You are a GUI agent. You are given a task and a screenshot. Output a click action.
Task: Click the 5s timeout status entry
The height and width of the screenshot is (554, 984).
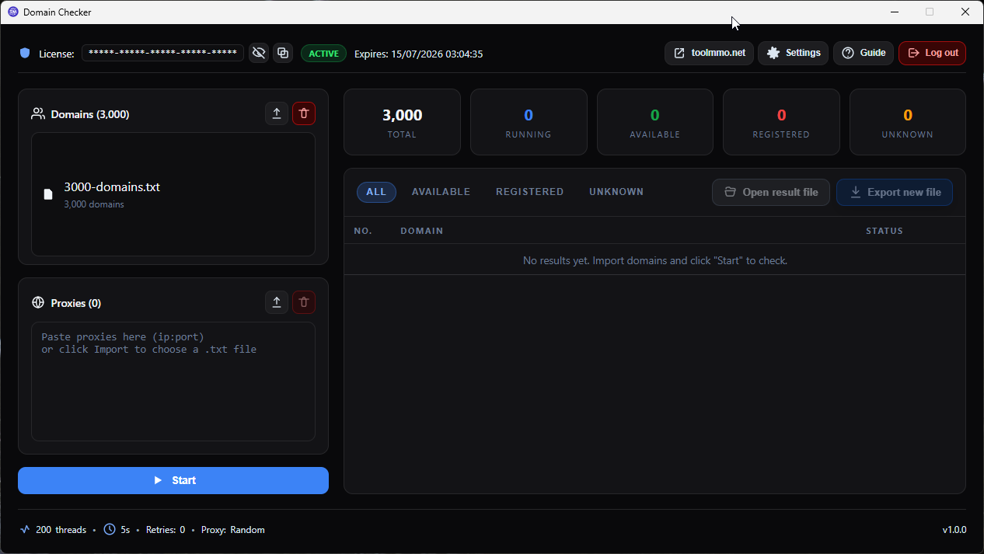(x=117, y=530)
